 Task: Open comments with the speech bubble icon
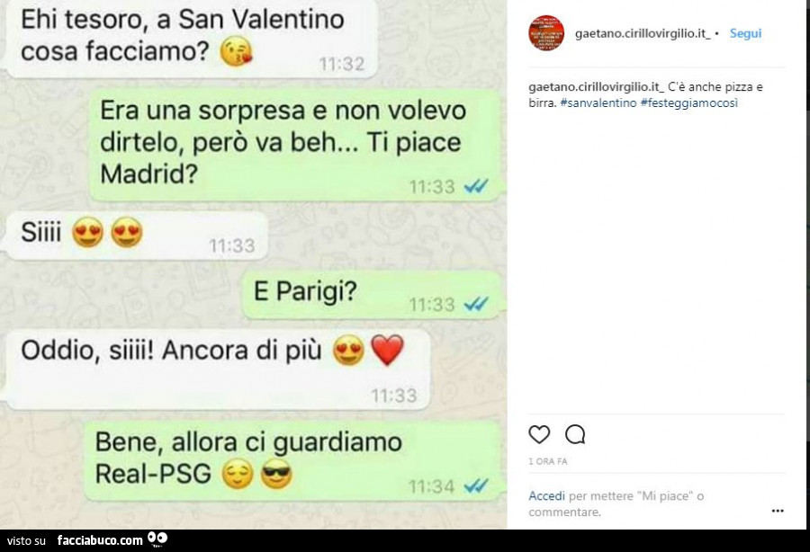pos(575,435)
